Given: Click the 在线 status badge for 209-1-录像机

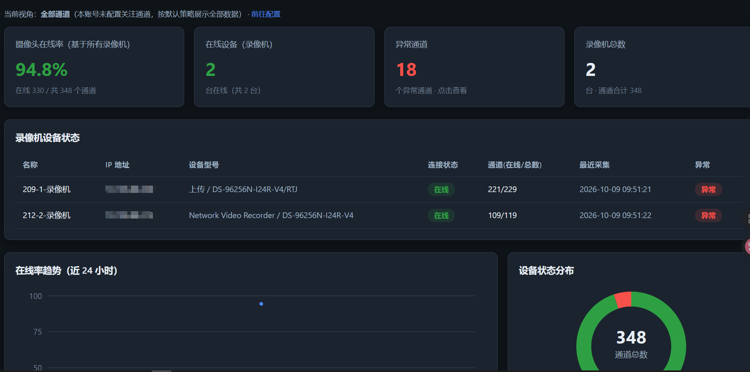Looking at the screenshot, I should [x=441, y=190].
